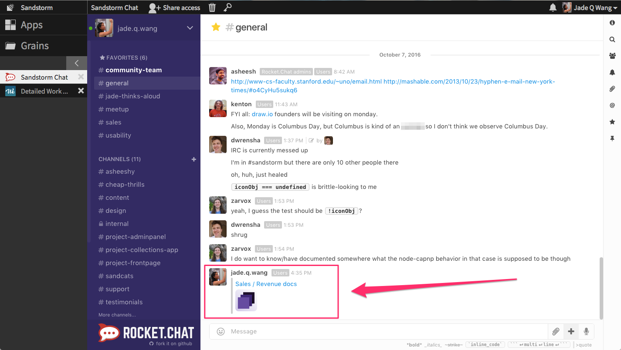
Task: Click Sandstorm Chat title in top bar
Action: pyautogui.click(x=115, y=7)
